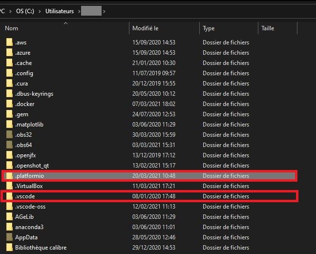Select the .vscode folder name

pyautogui.click(x=25, y=196)
